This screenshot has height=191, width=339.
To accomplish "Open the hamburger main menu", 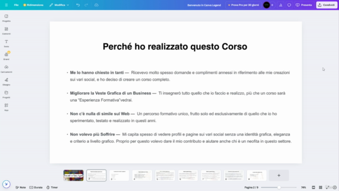I will tap(6, 5).
